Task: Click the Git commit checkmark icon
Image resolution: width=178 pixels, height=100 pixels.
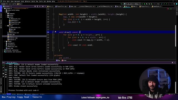Action: (x=164, y=4)
